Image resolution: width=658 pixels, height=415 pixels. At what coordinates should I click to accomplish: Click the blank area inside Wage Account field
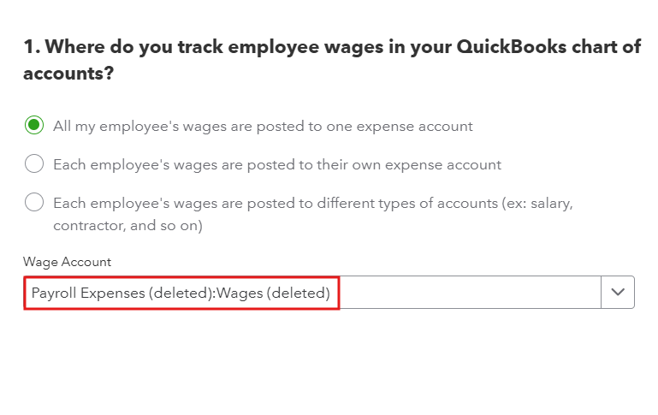(471, 293)
